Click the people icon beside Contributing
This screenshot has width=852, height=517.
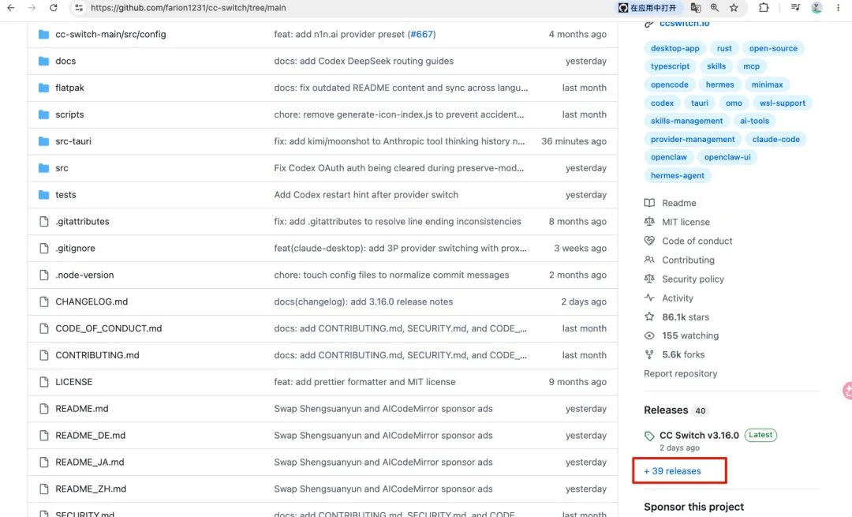pos(649,260)
